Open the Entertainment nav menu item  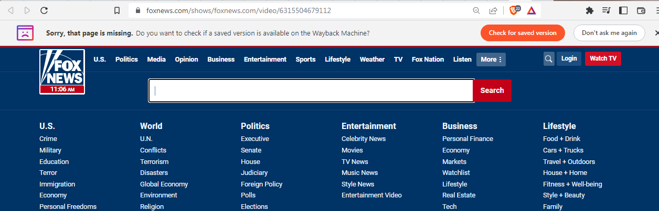point(265,59)
